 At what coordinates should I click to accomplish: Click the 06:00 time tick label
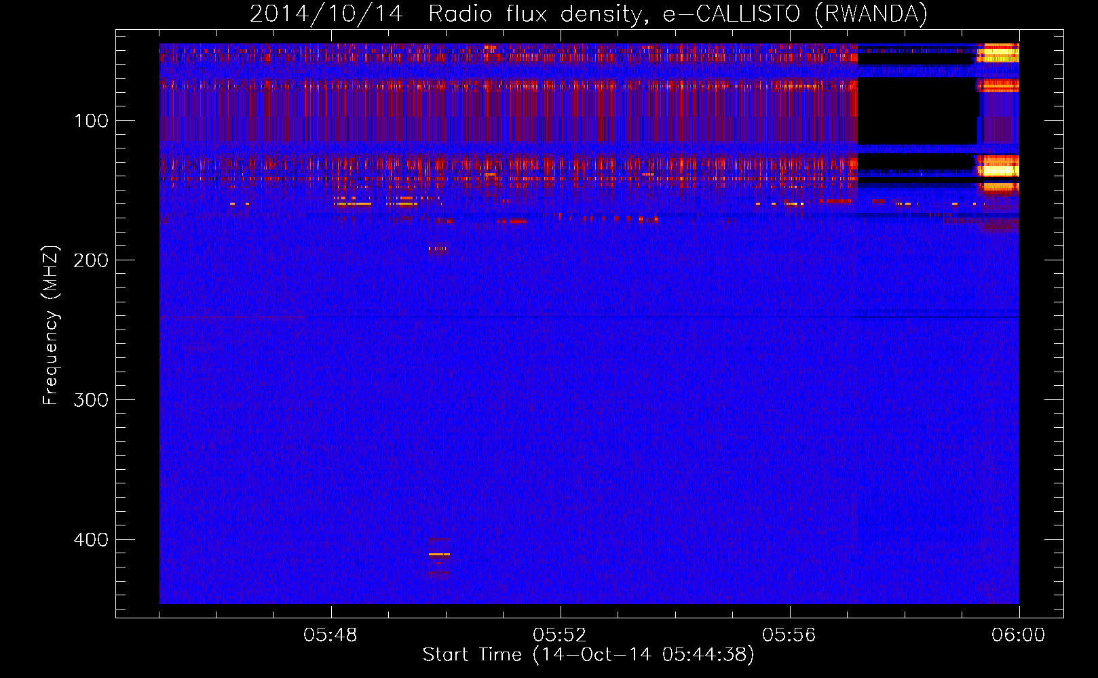tap(1018, 635)
